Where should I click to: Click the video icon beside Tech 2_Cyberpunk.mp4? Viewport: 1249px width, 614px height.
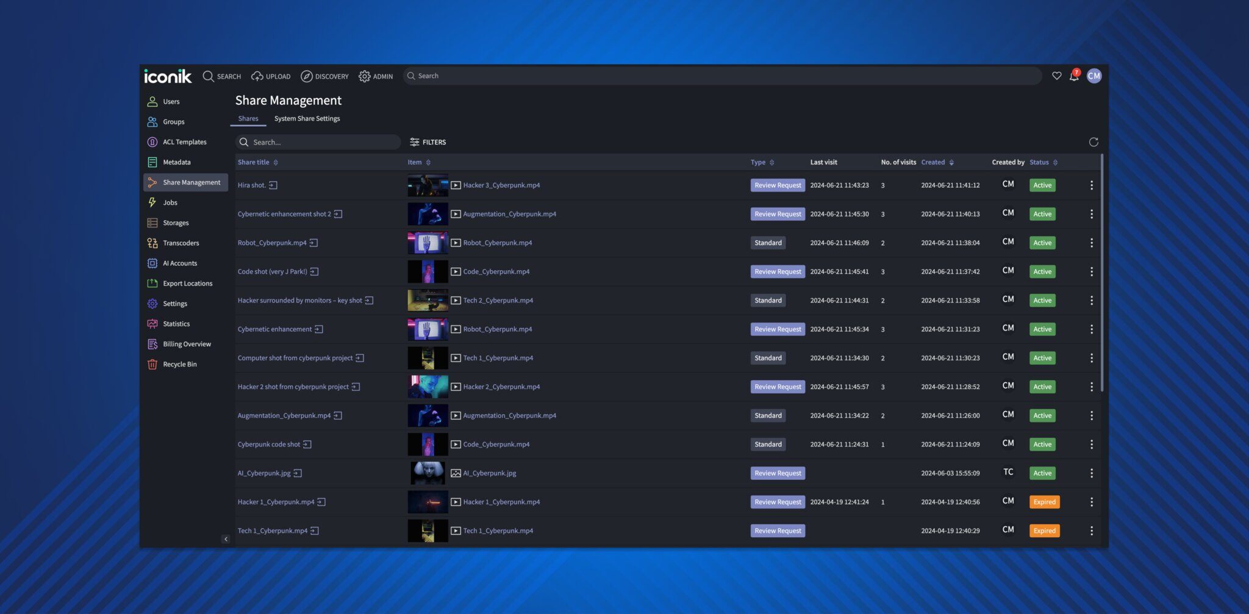(x=456, y=301)
